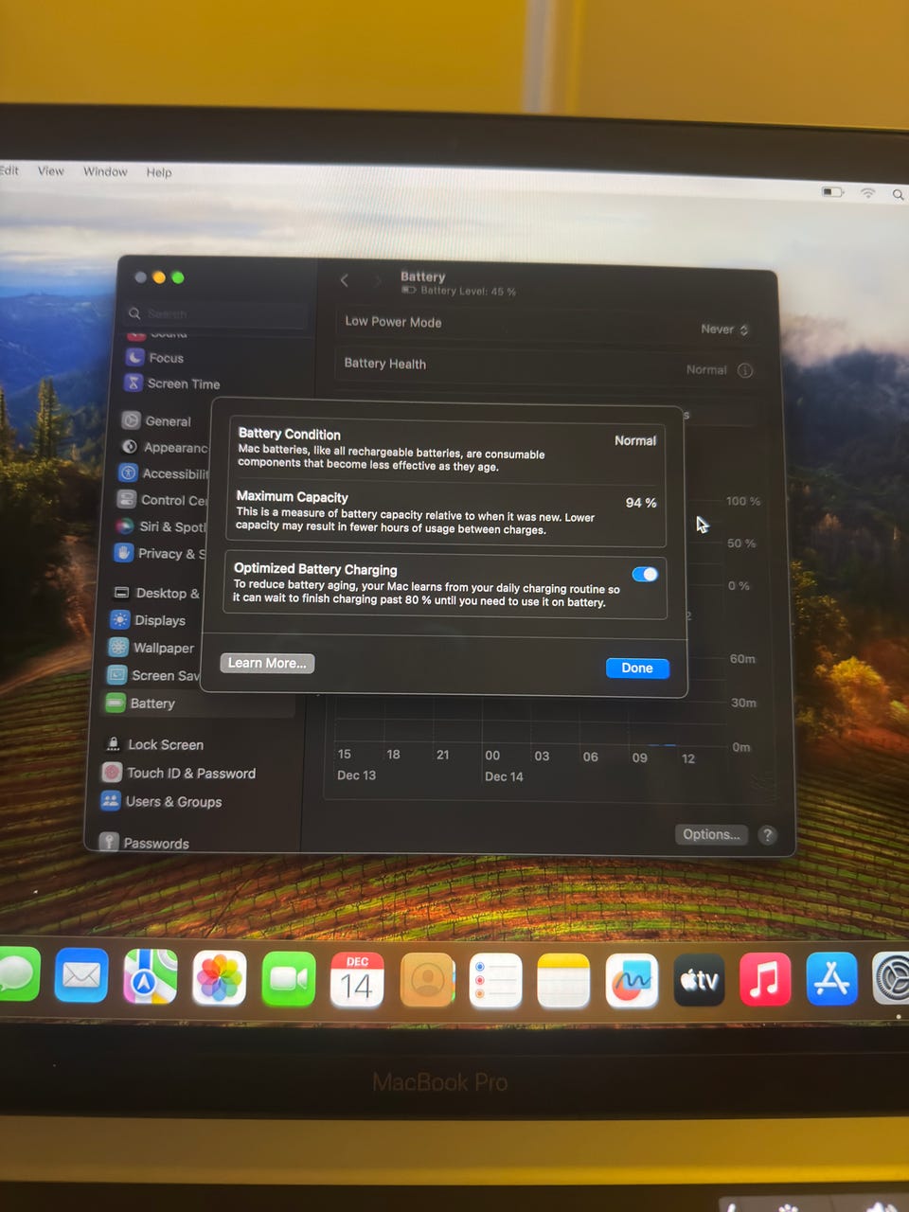This screenshot has height=1212, width=909.
Task: Click Battery Level: 45 % header text
Action: tap(469, 292)
